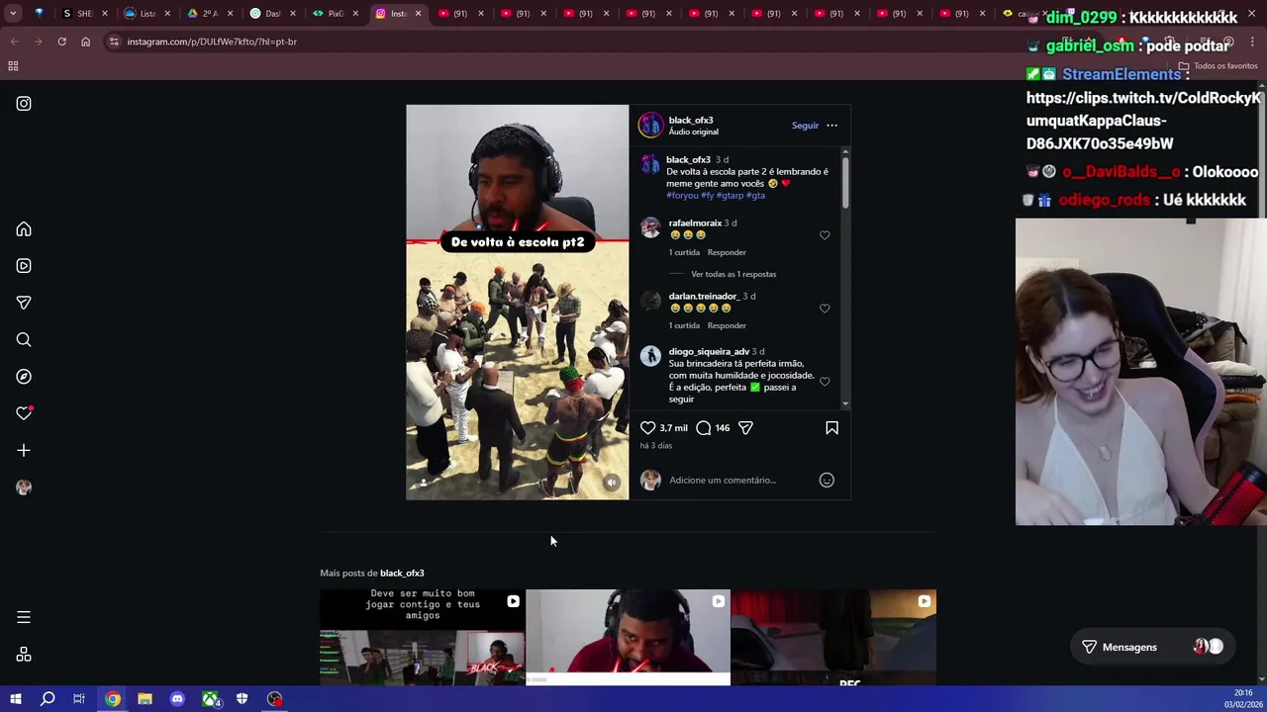Screen dimensions: 1267x712
Task: Click address bar URL instagram.com
Action: coord(212,42)
